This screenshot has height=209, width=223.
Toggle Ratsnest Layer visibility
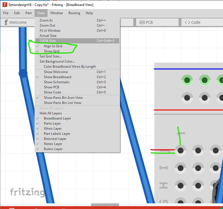click(77, 139)
